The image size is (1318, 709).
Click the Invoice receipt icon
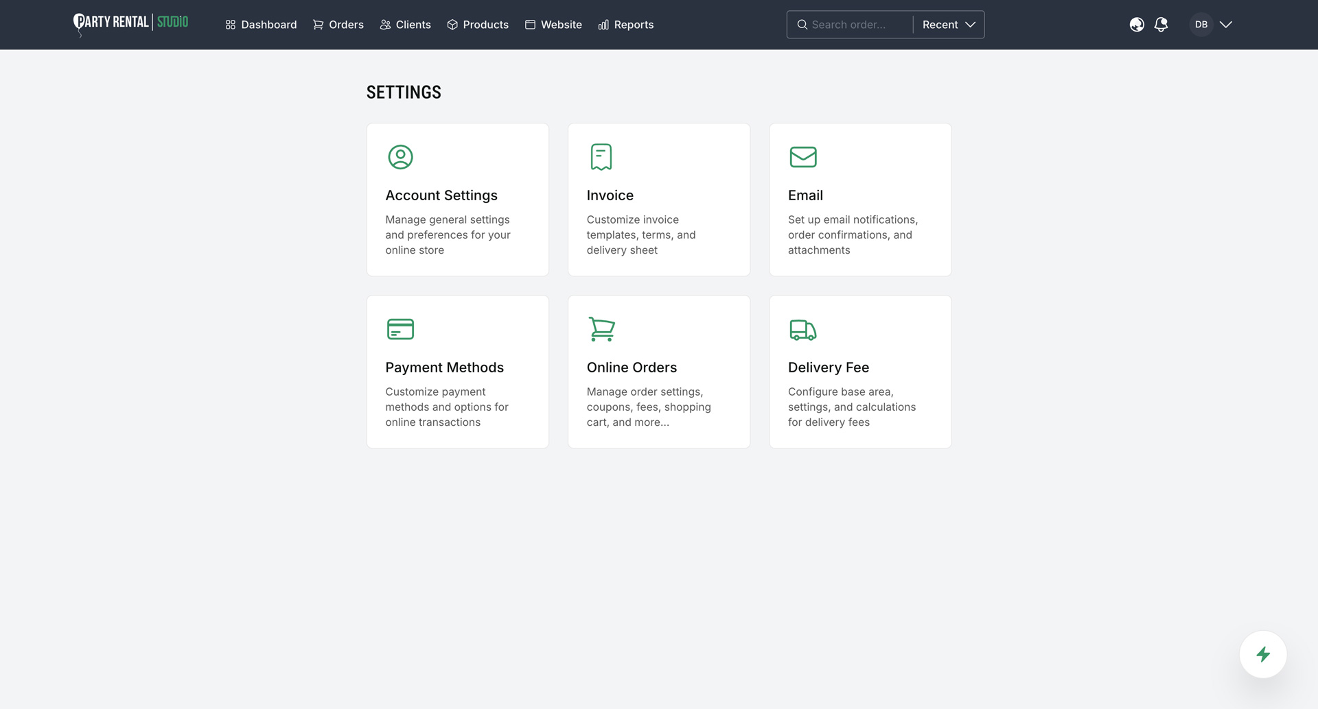[x=601, y=157]
